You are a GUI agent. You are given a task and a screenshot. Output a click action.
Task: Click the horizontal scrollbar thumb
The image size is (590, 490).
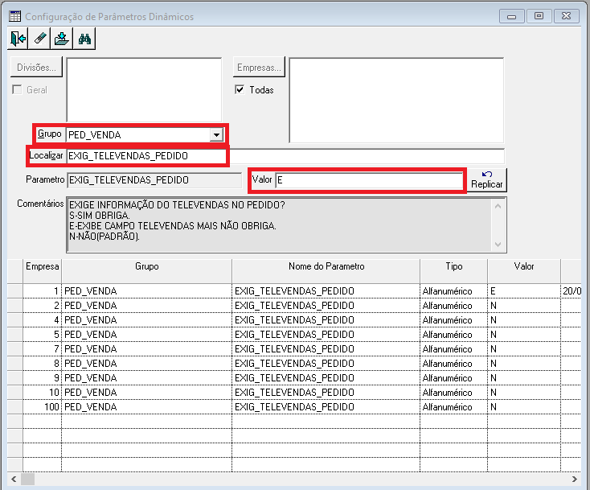[x=27, y=479]
